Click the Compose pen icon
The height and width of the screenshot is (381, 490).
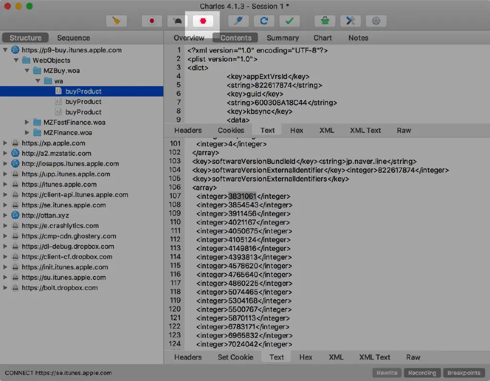pyautogui.click(x=238, y=21)
